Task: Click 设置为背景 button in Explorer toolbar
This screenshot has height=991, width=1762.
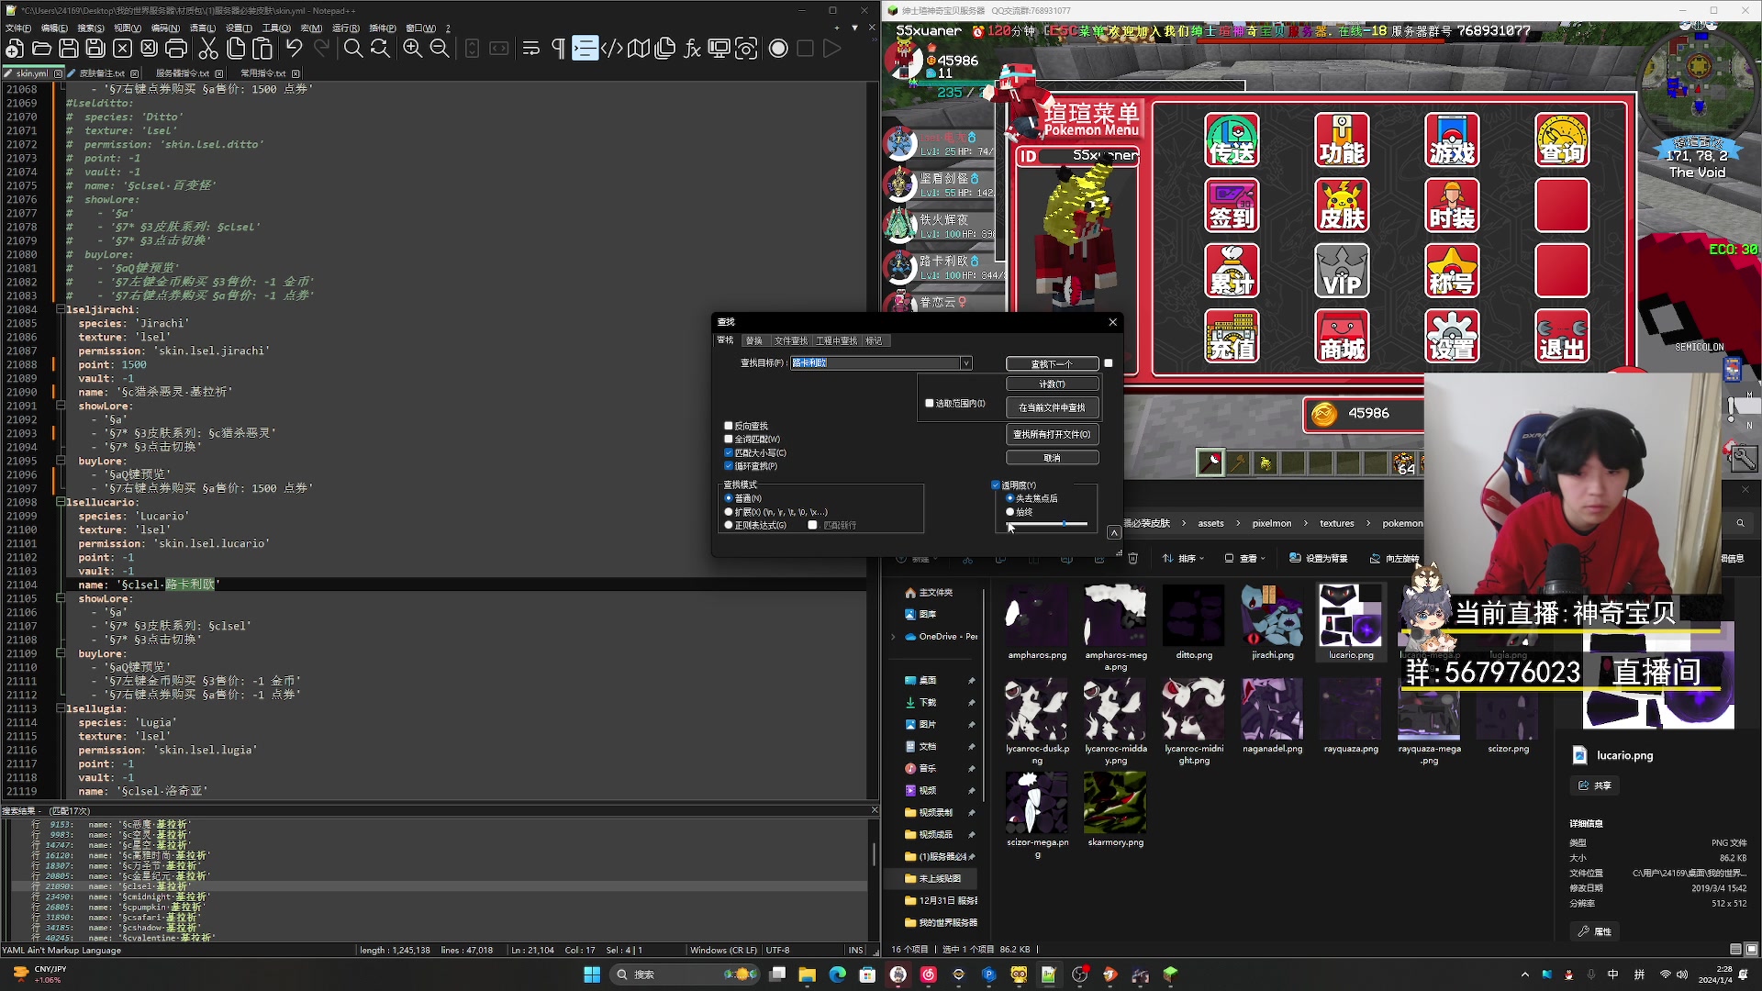Action: pos(1319,558)
